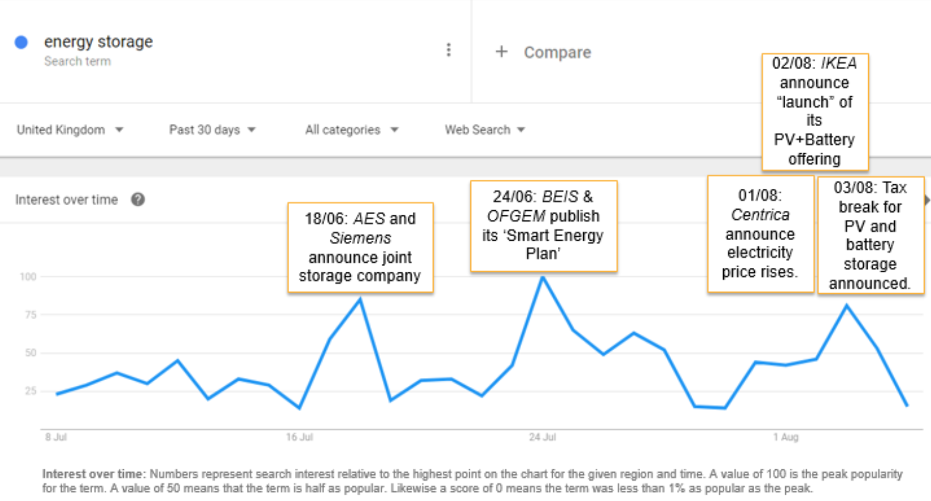
Task: Open the Web Search type dropdown
Action: coord(484,130)
